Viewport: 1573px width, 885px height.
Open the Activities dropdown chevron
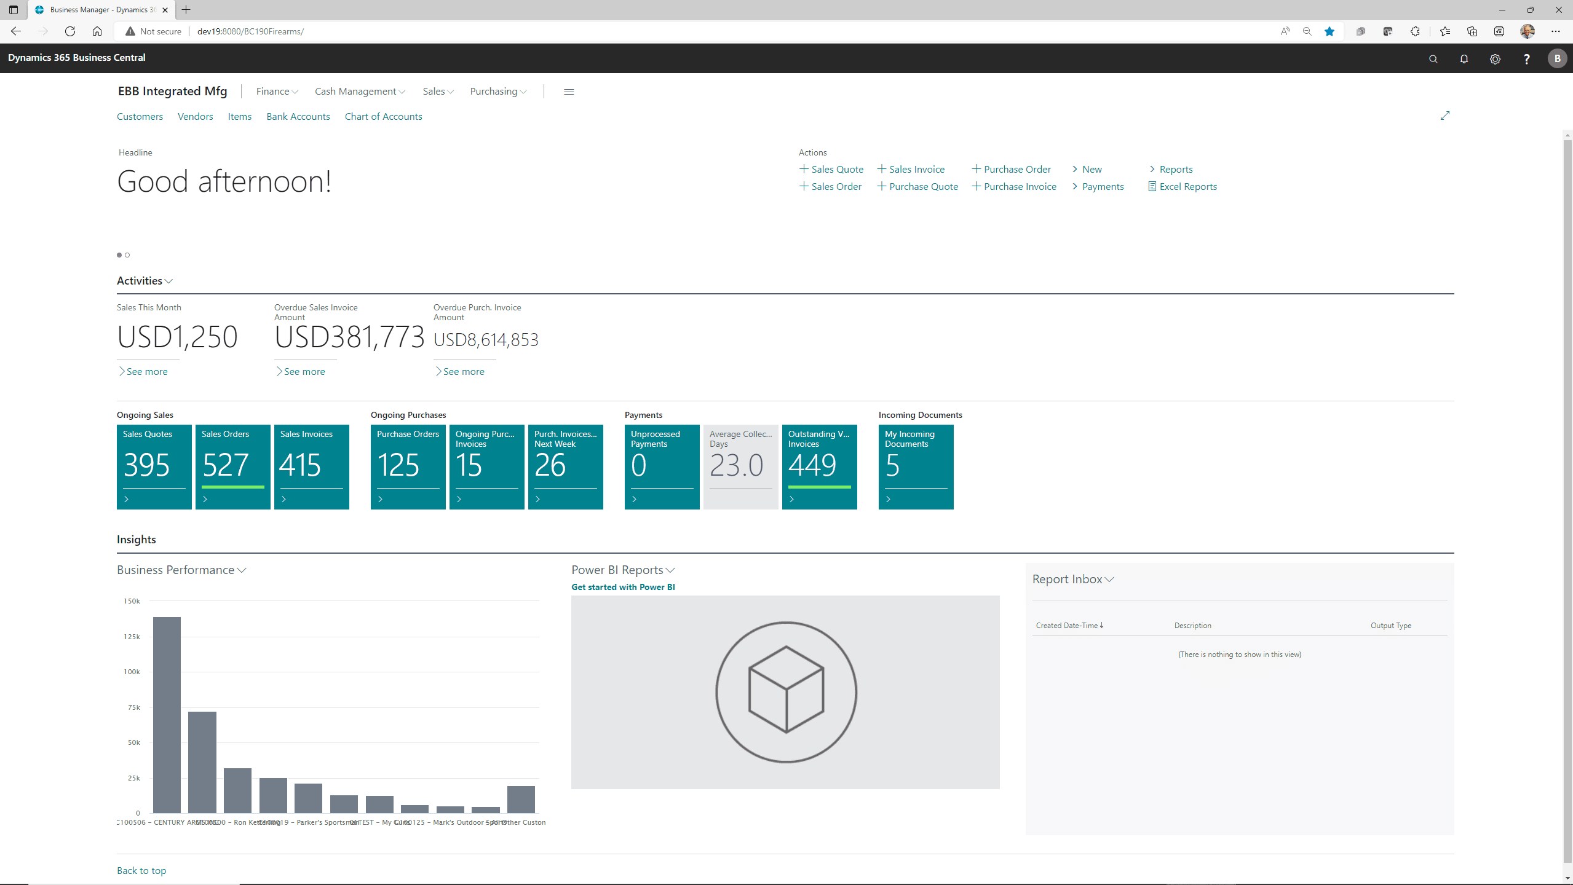[x=169, y=281]
